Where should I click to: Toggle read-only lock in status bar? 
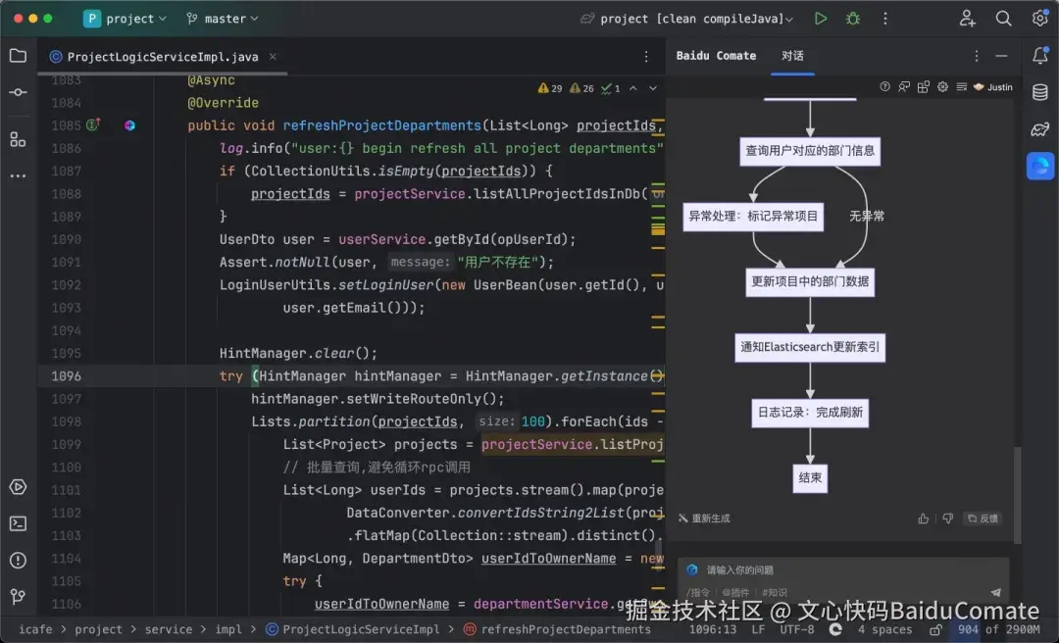tap(936, 629)
